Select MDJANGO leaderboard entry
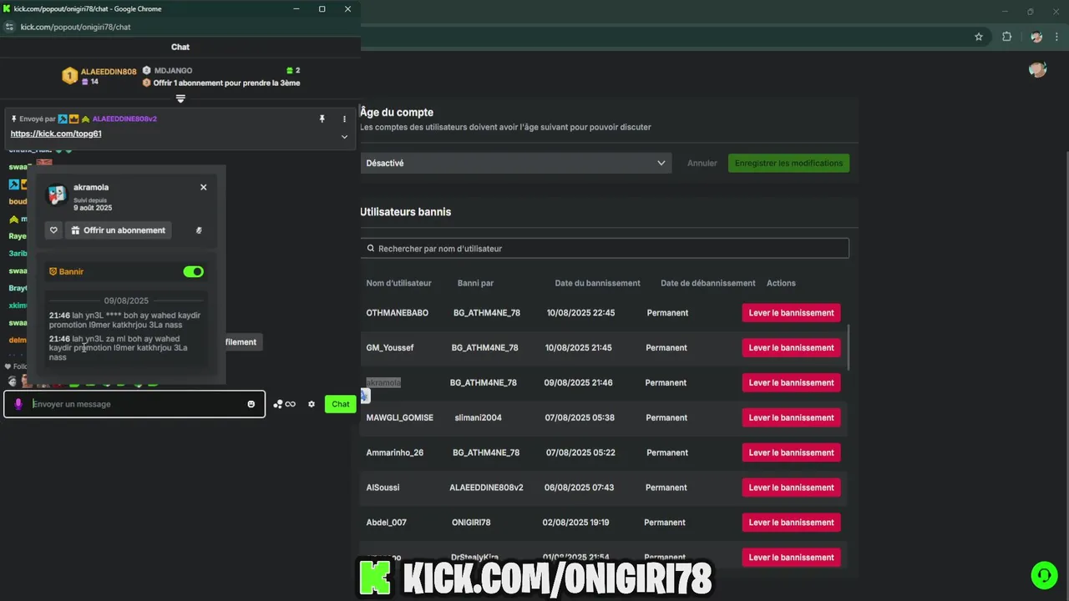 [x=173, y=71]
